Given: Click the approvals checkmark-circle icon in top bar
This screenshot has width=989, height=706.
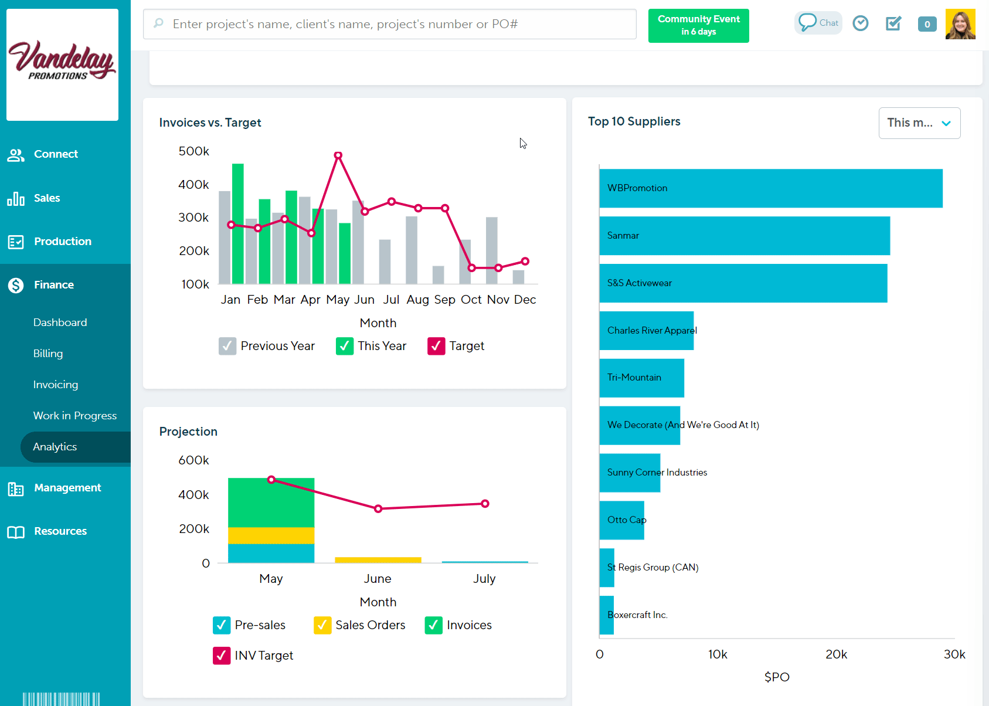Looking at the screenshot, I should [x=860, y=23].
